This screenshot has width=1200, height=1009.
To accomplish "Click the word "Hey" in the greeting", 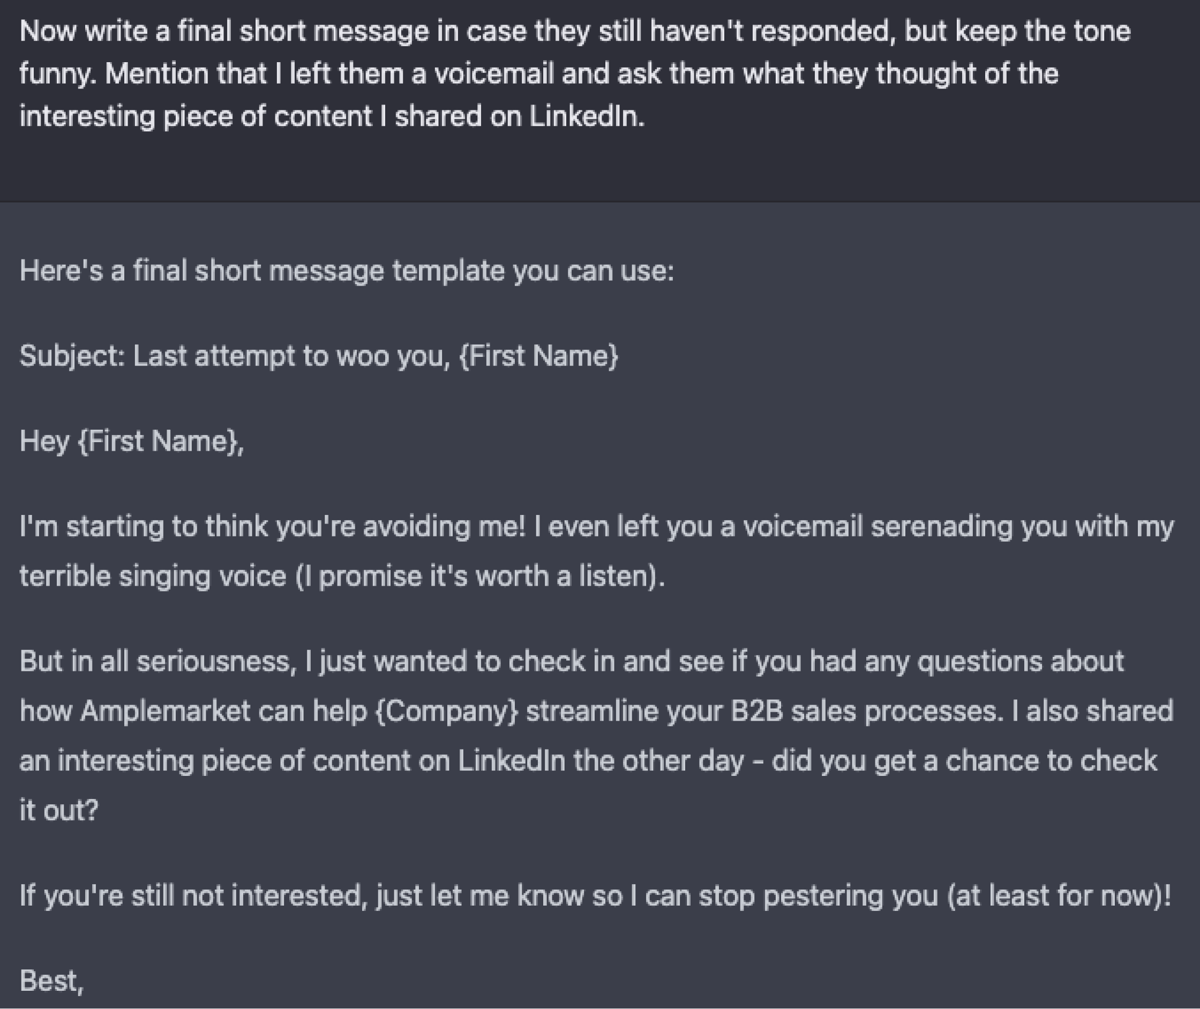I will pyautogui.click(x=44, y=441).
